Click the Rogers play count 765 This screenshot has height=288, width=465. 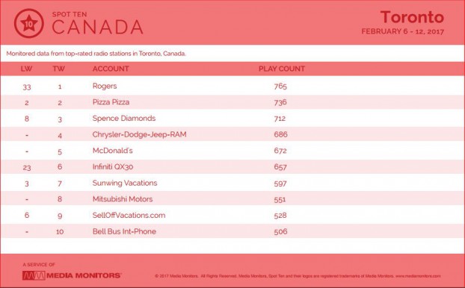(x=280, y=86)
